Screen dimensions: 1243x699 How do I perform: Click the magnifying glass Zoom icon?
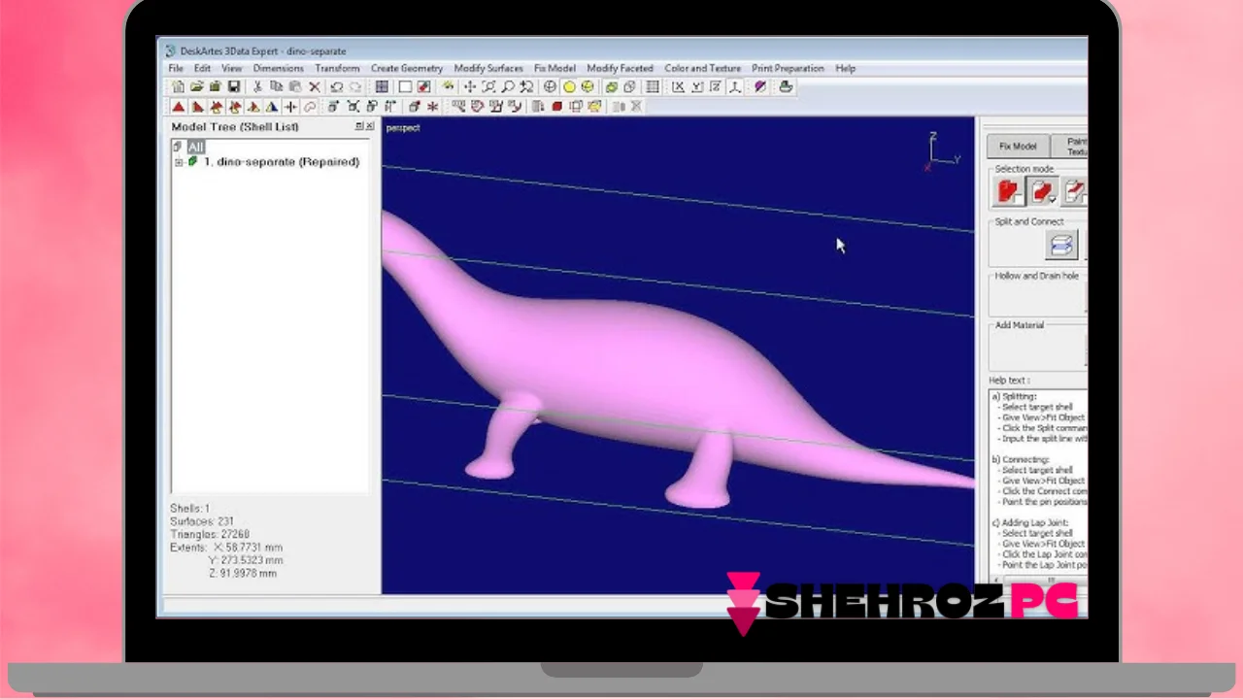pyautogui.click(x=508, y=87)
